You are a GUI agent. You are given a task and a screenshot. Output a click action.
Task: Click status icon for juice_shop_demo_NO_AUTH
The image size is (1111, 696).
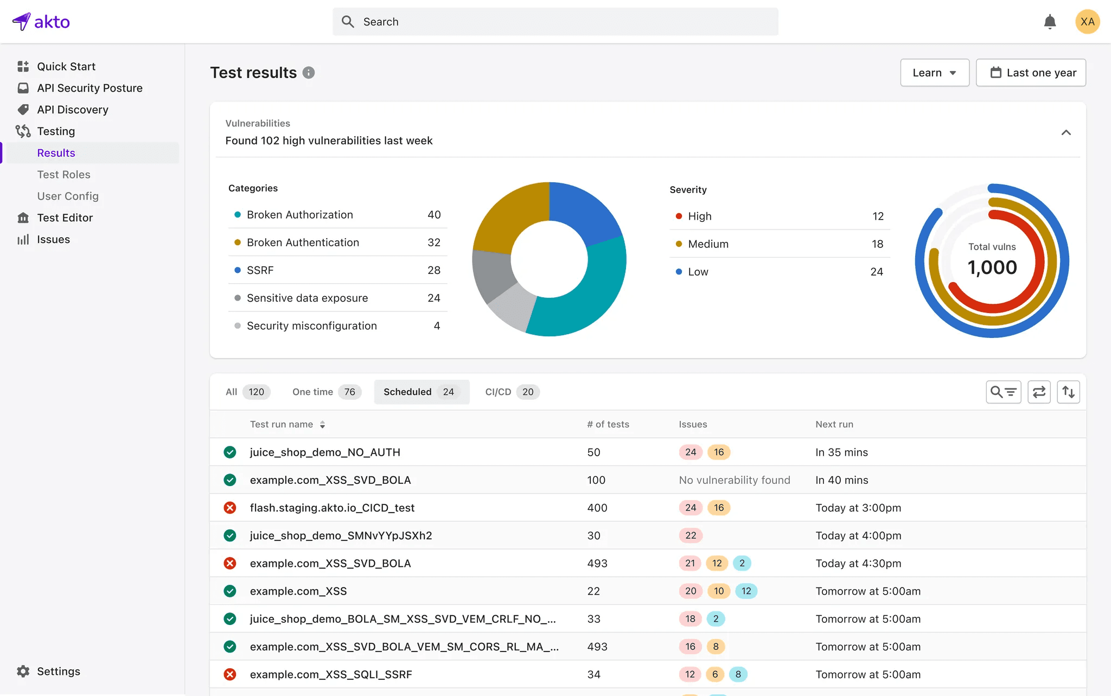(x=230, y=452)
